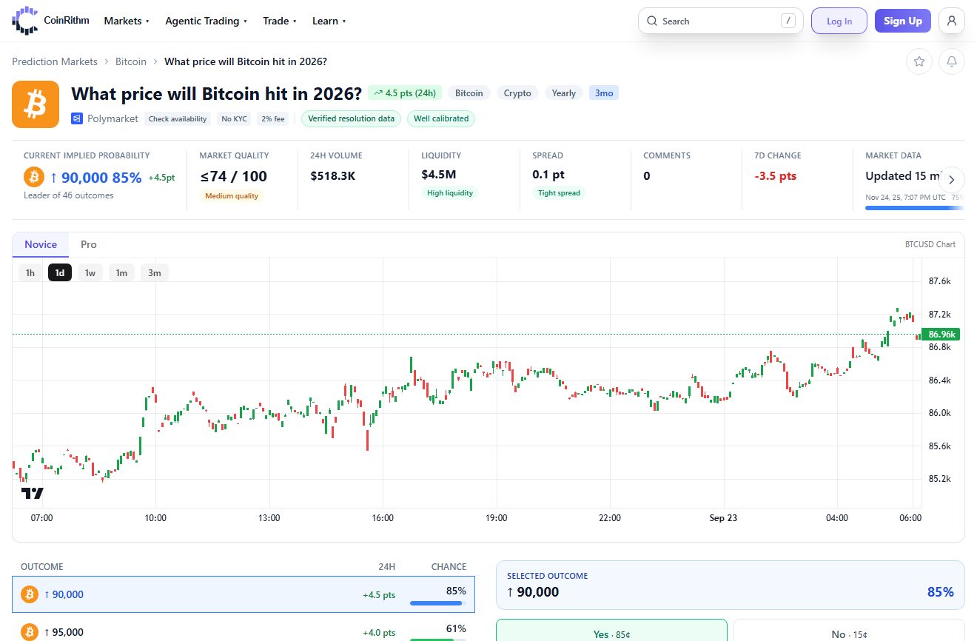Open the Markets dropdown menu
Viewport: 977px width, 641px height.
[127, 21]
